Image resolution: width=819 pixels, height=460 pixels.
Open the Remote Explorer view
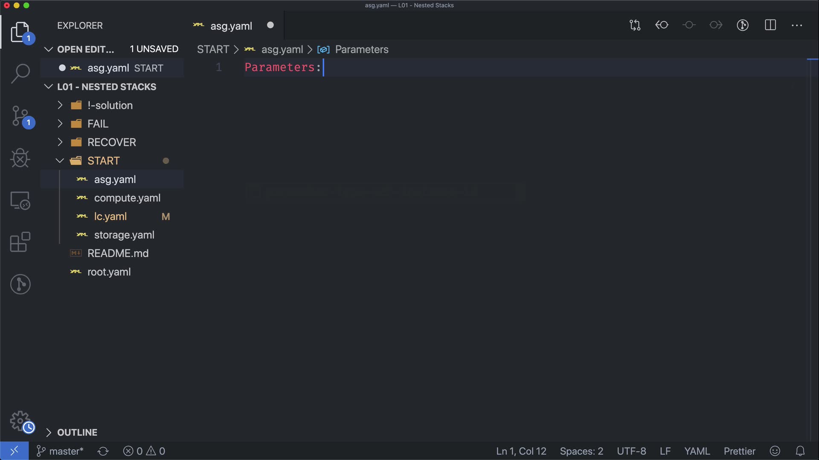[x=20, y=200]
